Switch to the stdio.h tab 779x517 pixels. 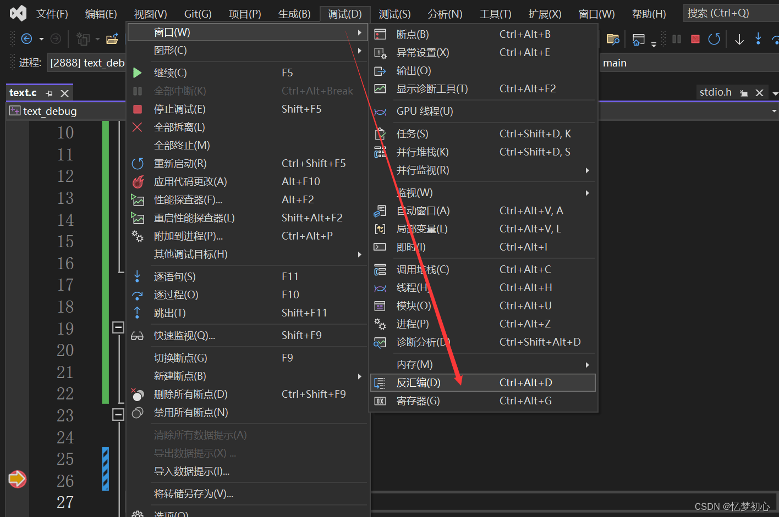click(x=715, y=92)
